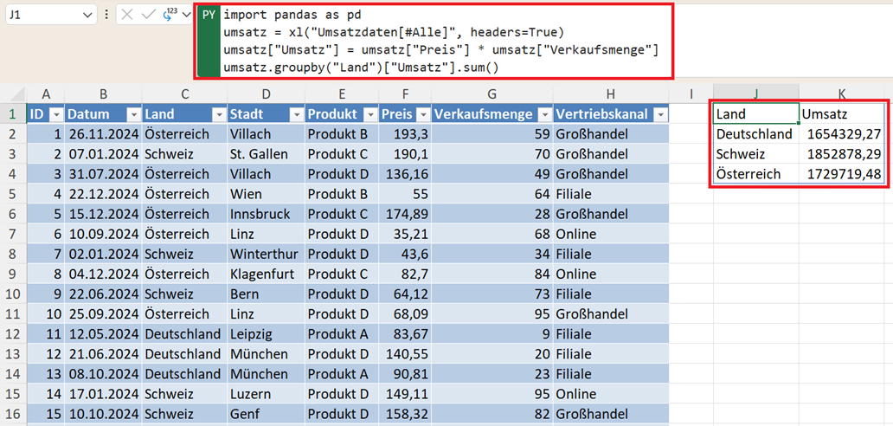Open the Python output type dropdown arrow
This screenshot has width=893, height=426.
pyautogui.click(x=186, y=15)
